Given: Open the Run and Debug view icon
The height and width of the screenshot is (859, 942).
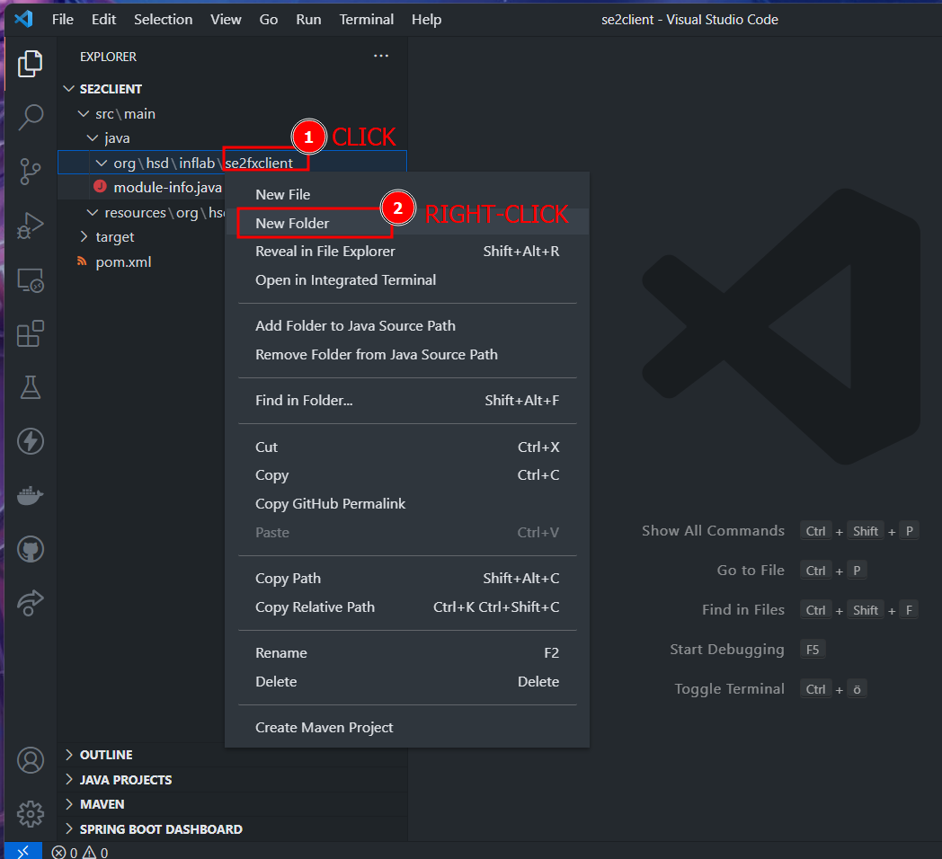Looking at the screenshot, I should (30, 226).
